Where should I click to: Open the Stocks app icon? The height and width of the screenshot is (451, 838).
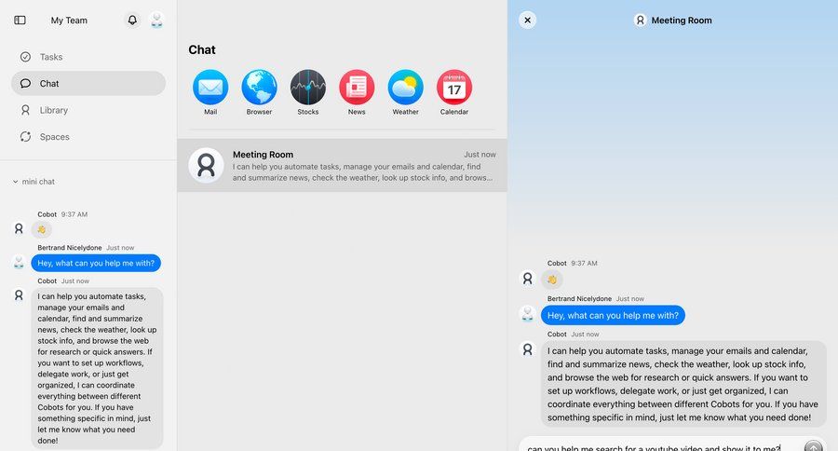pyautogui.click(x=308, y=88)
